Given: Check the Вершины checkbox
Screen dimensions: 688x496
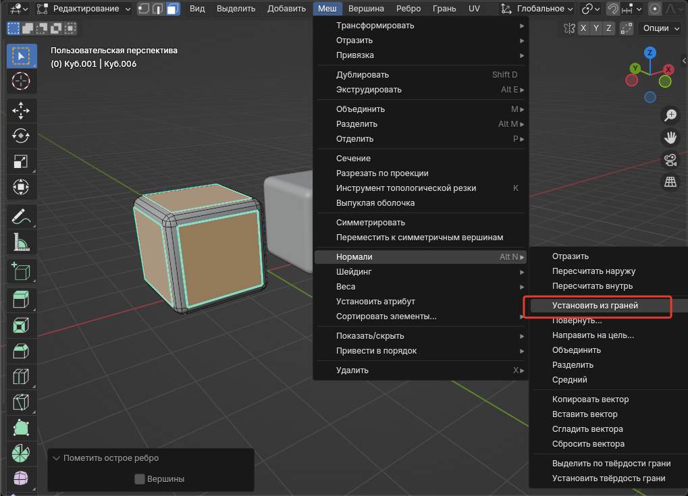Looking at the screenshot, I should click(x=140, y=479).
